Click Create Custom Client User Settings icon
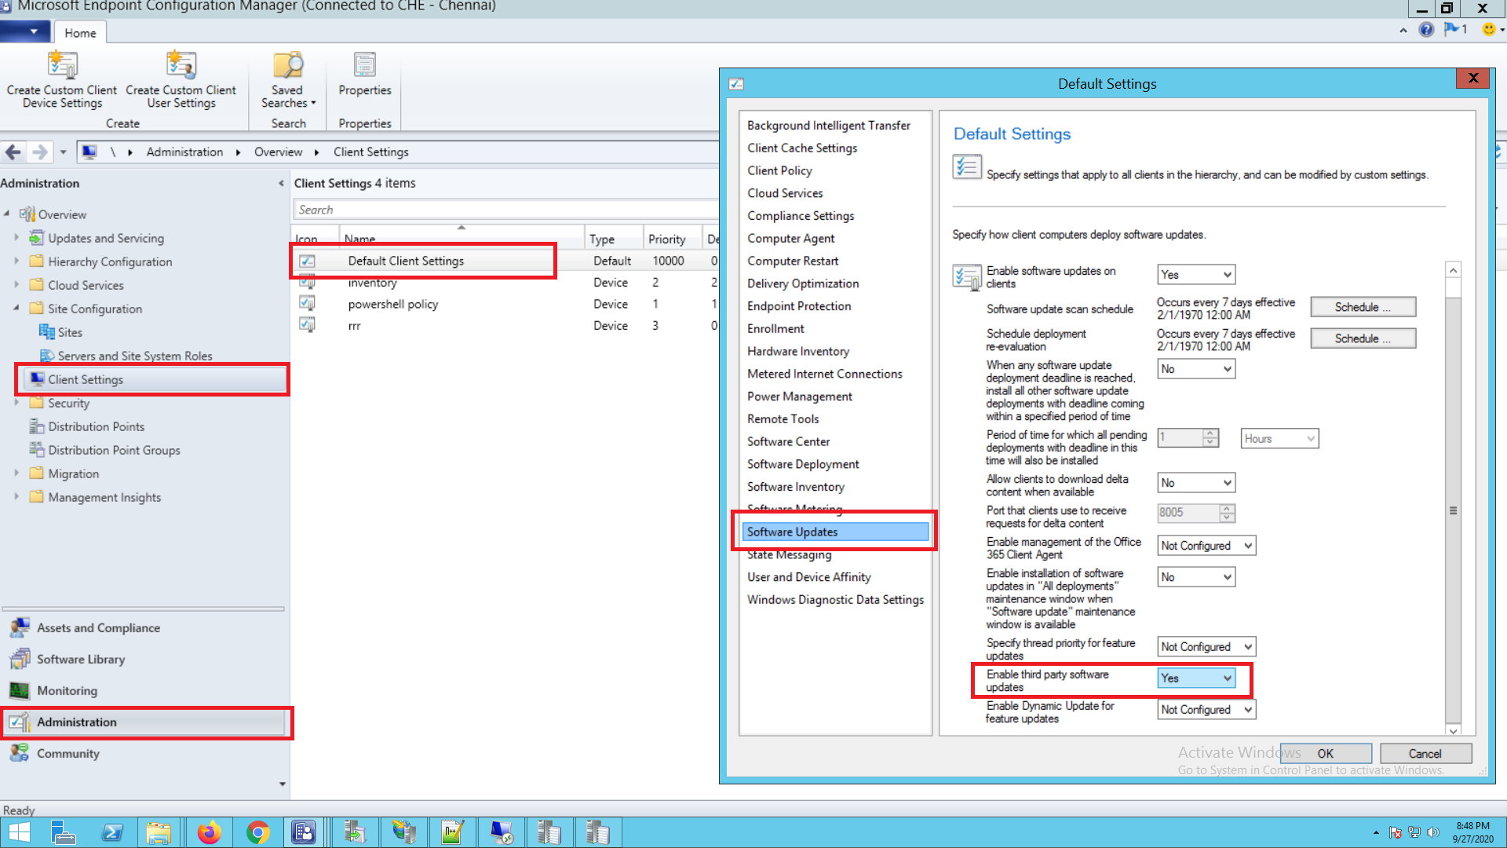 click(x=181, y=66)
